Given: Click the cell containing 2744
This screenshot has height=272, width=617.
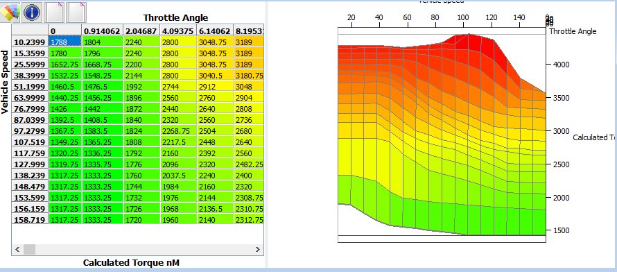Looking at the screenshot, I should tap(178, 86).
